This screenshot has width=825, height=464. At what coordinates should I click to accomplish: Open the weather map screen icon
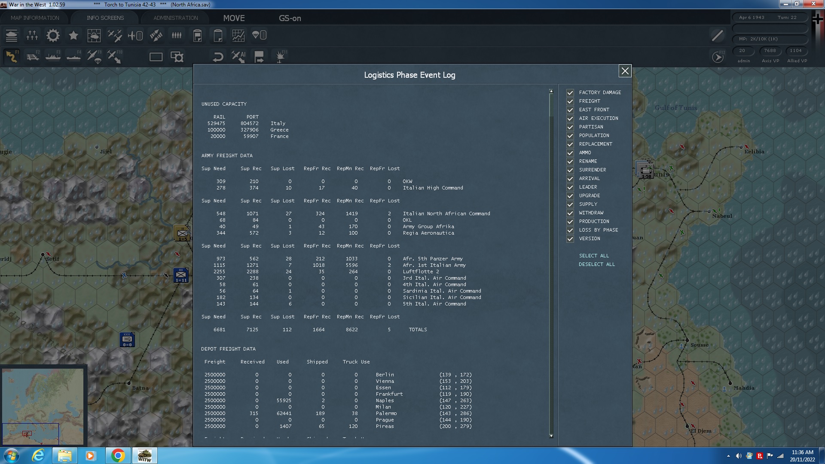click(94, 35)
